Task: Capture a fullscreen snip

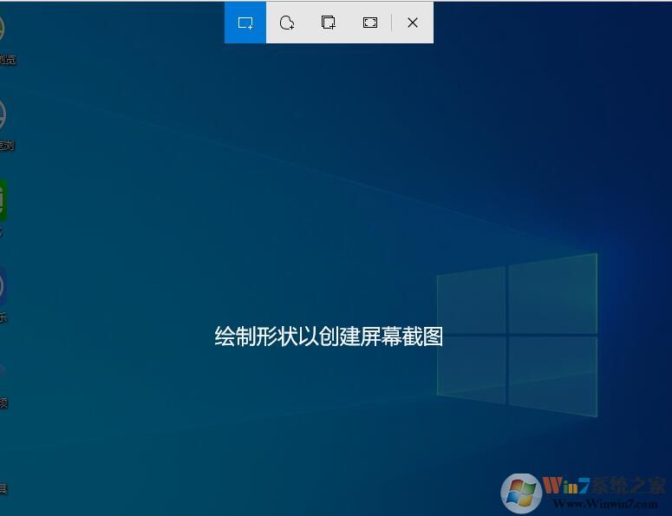Action: click(x=370, y=23)
